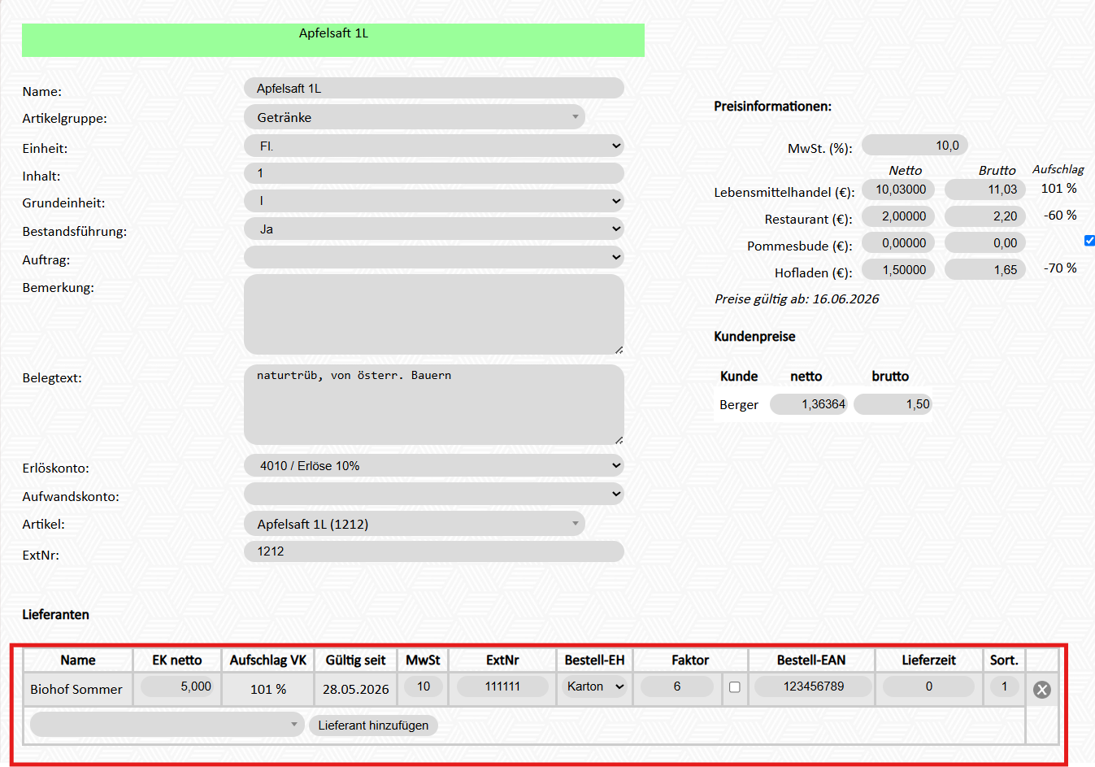Open the Erlöskonto dropdown 4010 / Erlöse 10%
This screenshot has width=1095, height=767.
434,465
